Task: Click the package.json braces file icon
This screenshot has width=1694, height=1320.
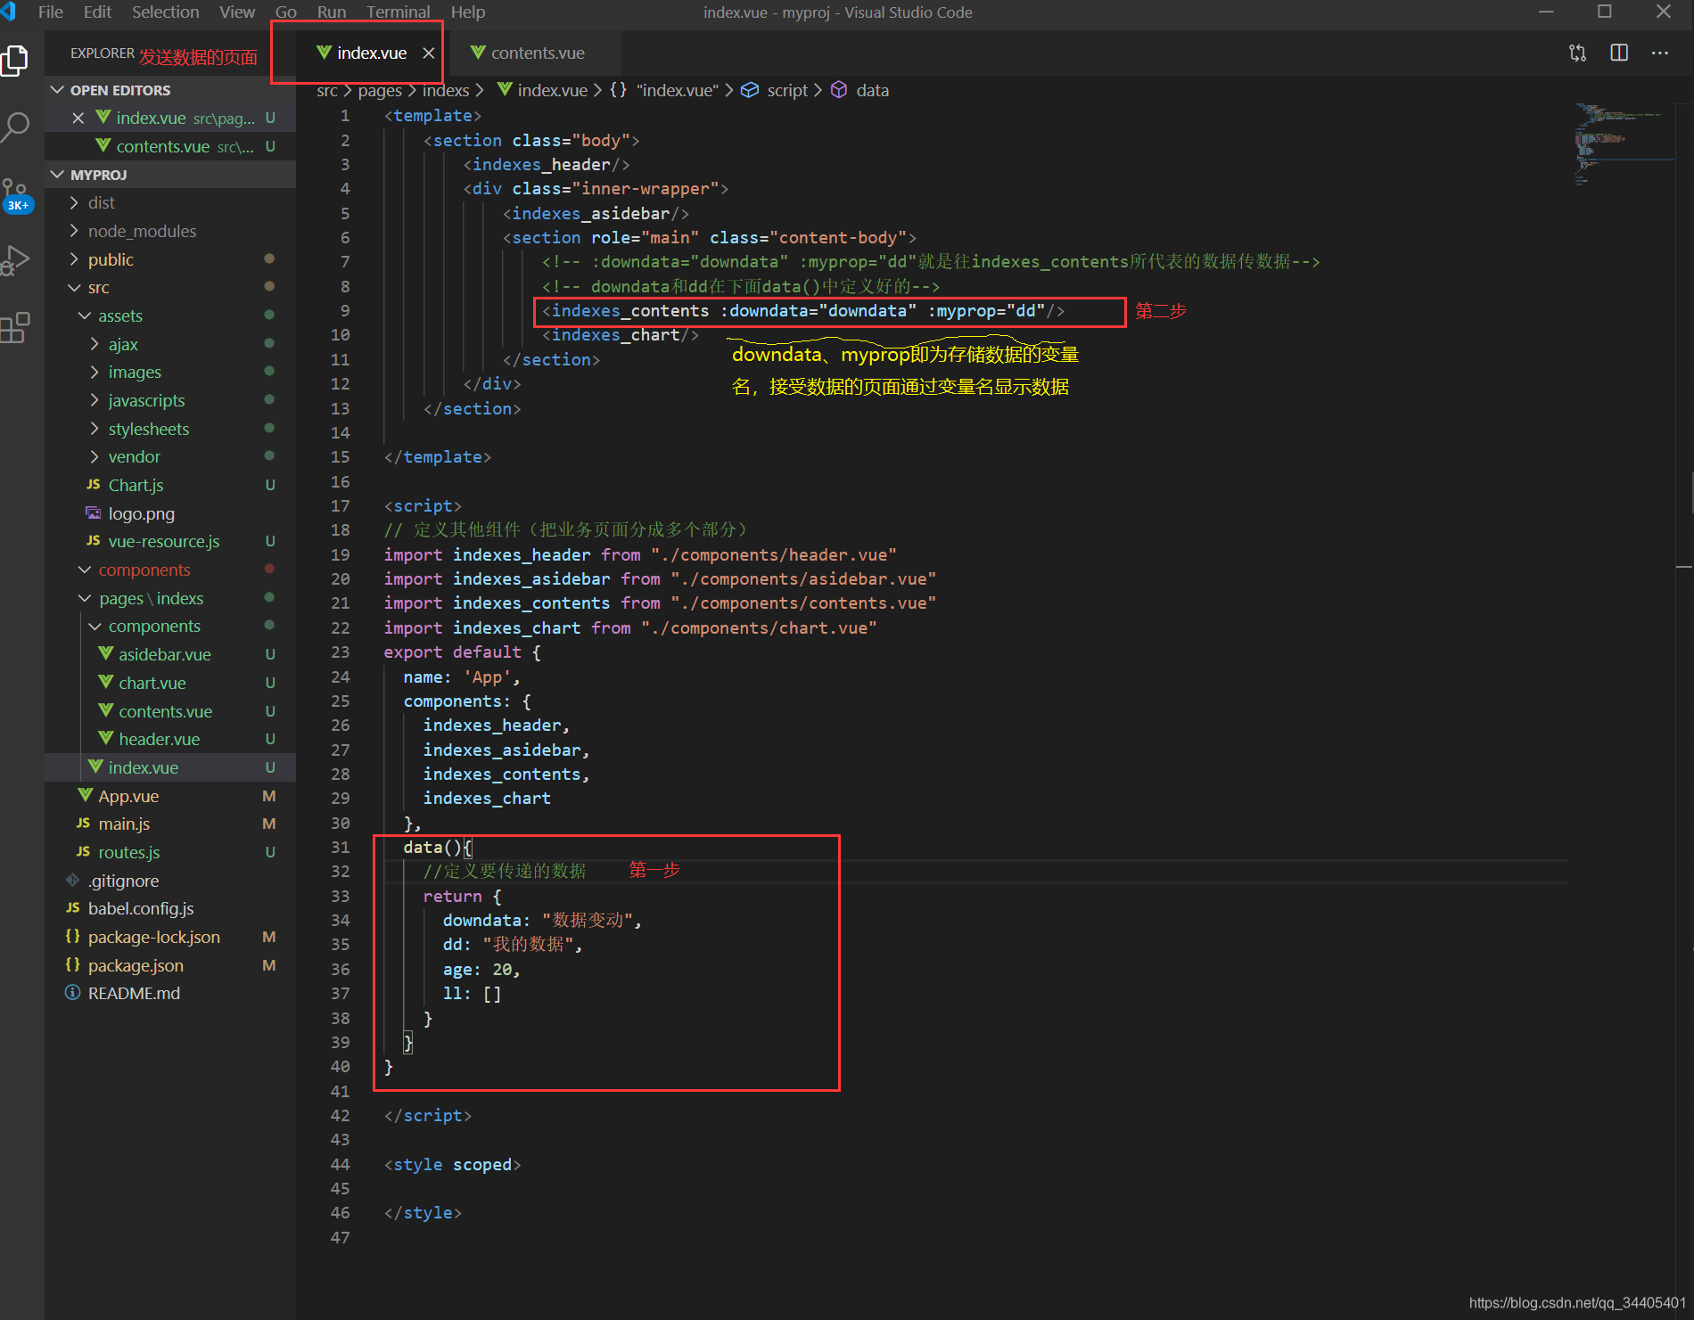Action: (x=73, y=965)
